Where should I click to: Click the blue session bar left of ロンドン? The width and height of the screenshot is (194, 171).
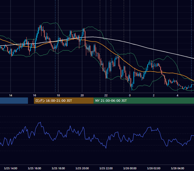coord(14,101)
